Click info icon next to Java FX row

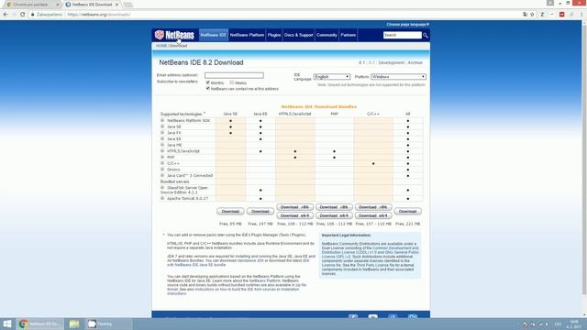coord(162,132)
